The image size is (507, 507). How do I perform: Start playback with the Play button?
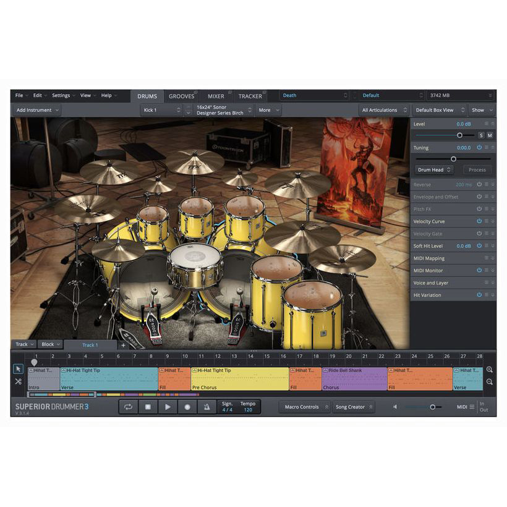[168, 407]
